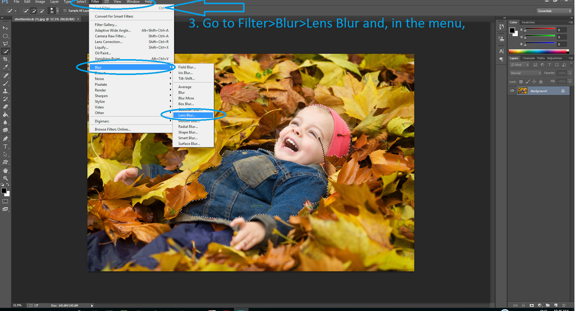Select the Eraser tool

5,107
